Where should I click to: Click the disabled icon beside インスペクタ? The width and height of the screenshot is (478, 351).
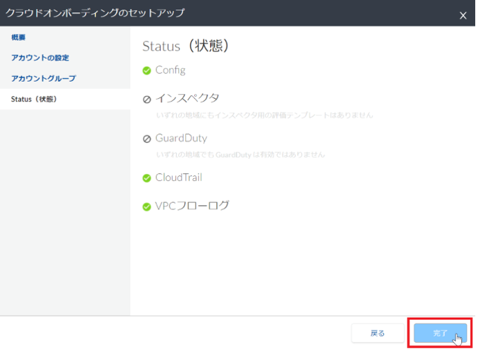(x=146, y=99)
